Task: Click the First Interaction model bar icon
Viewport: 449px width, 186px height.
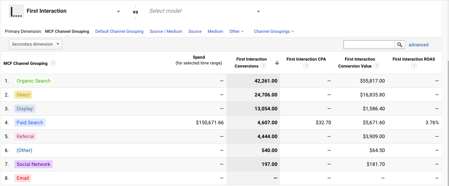Action: pyautogui.click(x=16, y=11)
